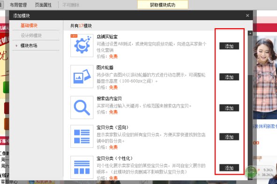
Task: Select the 基础模块 tab
Action: point(29,25)
